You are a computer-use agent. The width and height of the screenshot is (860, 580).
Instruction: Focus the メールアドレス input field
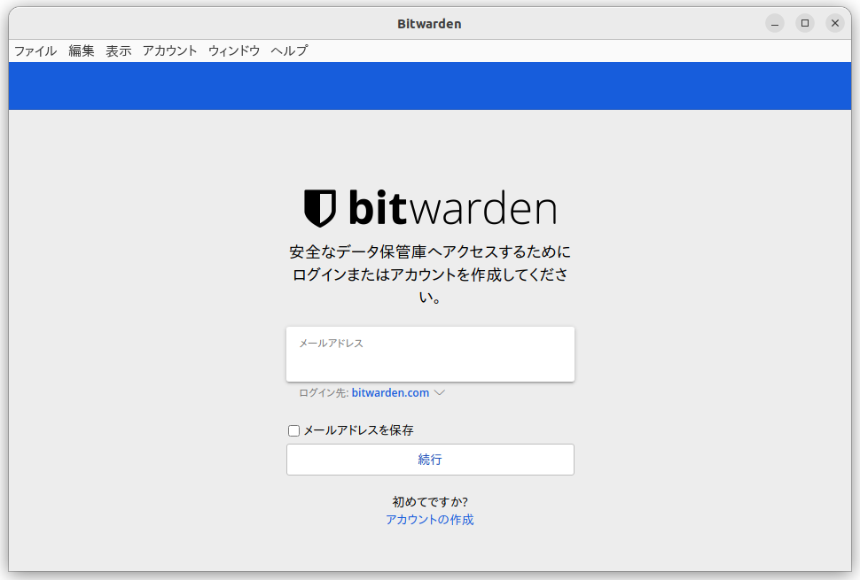(430, 354)
